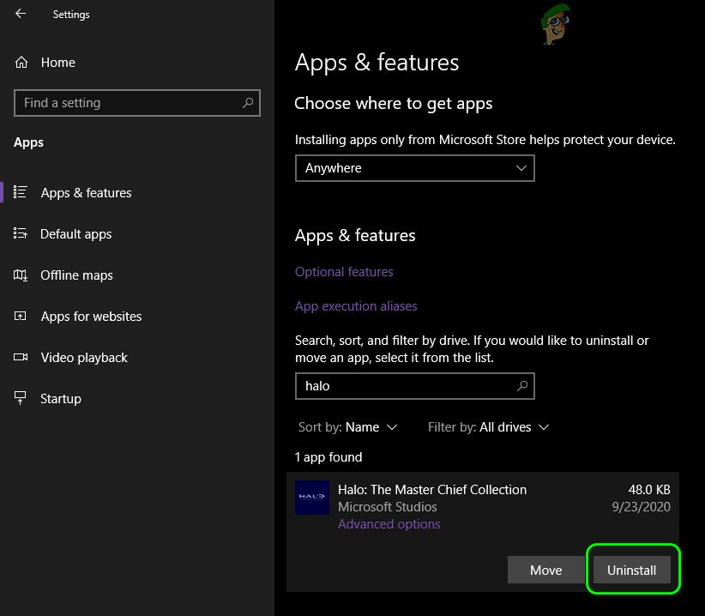Select the Apps menu section heading
The height and width of the screenshot is (616, 705).
click(28, 142)
